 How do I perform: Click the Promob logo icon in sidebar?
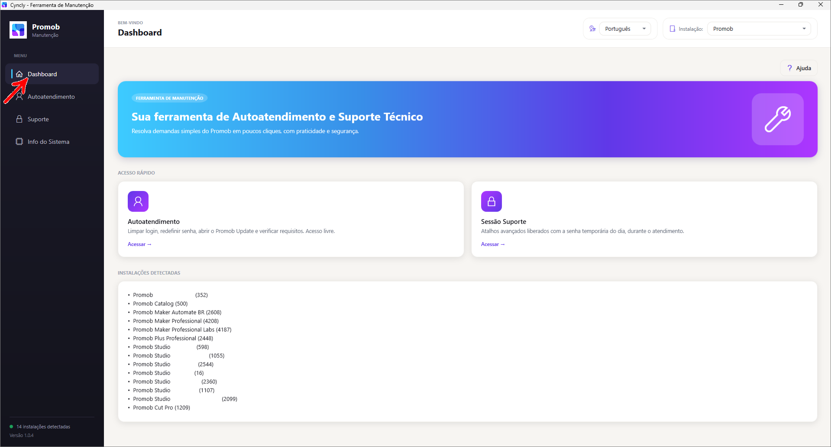18,30
